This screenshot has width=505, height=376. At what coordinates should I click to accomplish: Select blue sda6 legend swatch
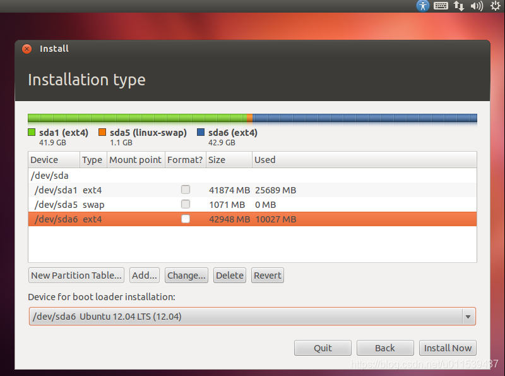click(x=201, y=132)
